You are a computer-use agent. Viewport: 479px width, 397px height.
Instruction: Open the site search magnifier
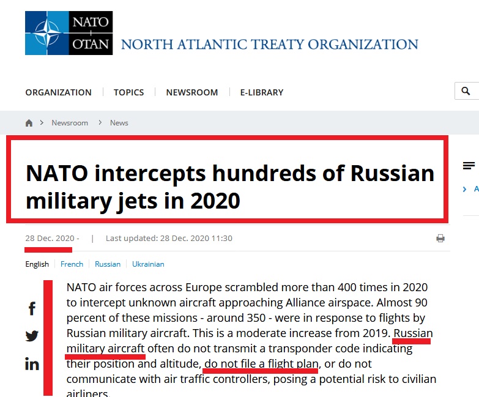[x=466, y=91]
